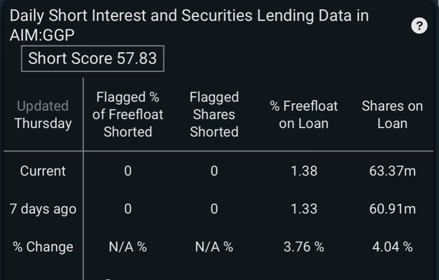
Task: Click the panel title mentioning AIM:GGP
Action: coord(189,25)
